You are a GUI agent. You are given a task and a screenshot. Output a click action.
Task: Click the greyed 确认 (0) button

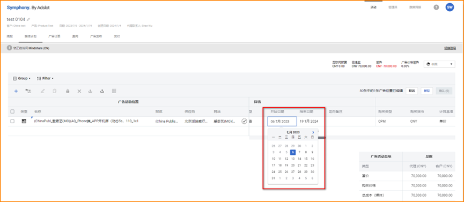pyautogui.click(x=444, y=91)
